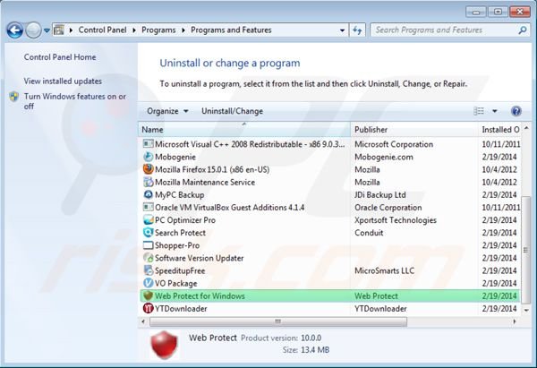This screenshot has width=537, height=368.
Task: Click the YTDownloader icon
Action: (148, 308)
